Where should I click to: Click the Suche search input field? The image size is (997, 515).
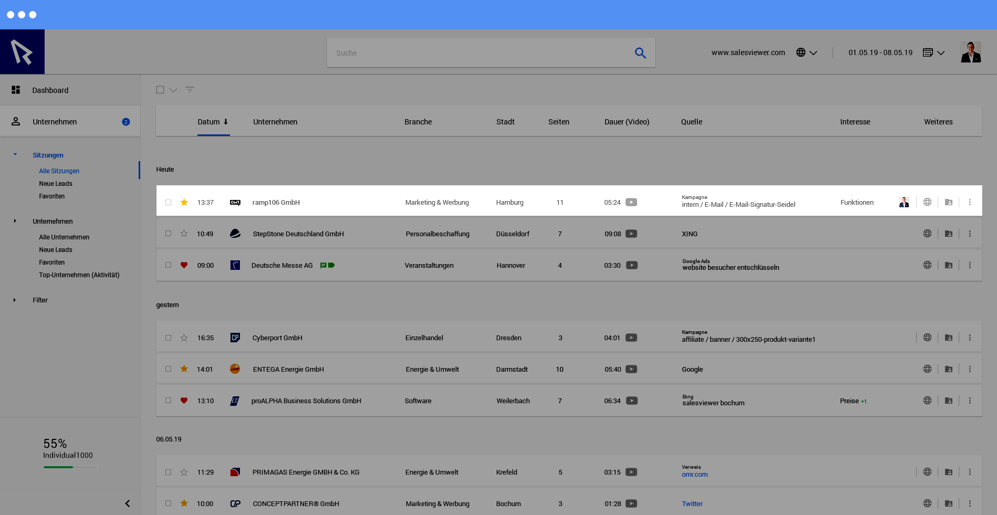pos(478,53)
